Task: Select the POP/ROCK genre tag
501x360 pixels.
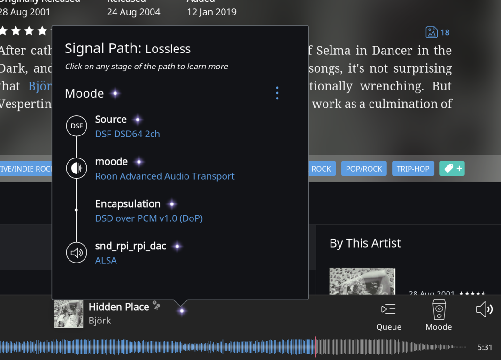Action: (364, 168)
